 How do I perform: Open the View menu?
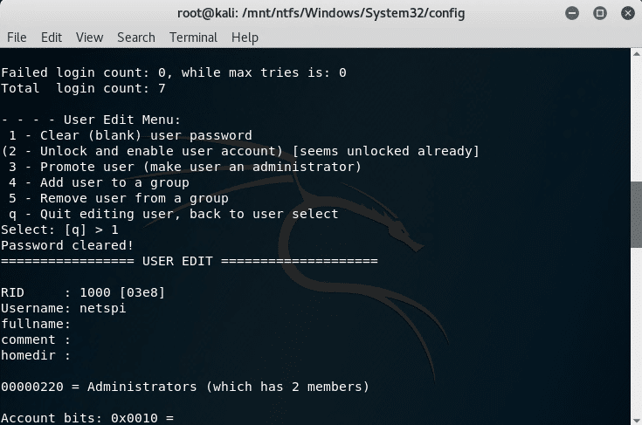click(89, 38)
